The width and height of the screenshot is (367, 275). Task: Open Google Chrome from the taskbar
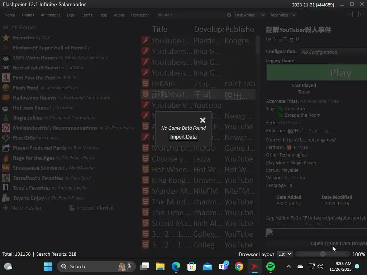[239, 266]
